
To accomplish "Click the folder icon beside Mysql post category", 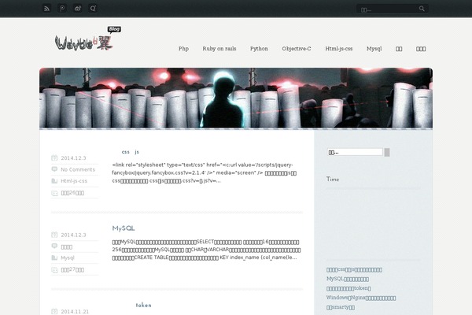I will click(x=54, y=258).
